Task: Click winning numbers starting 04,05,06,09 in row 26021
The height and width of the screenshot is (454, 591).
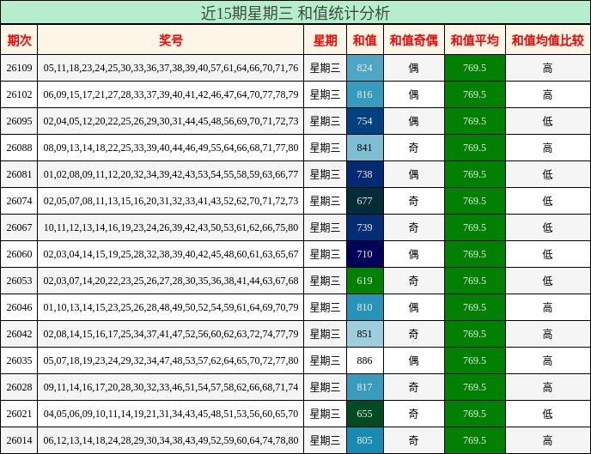Action: 171,414
